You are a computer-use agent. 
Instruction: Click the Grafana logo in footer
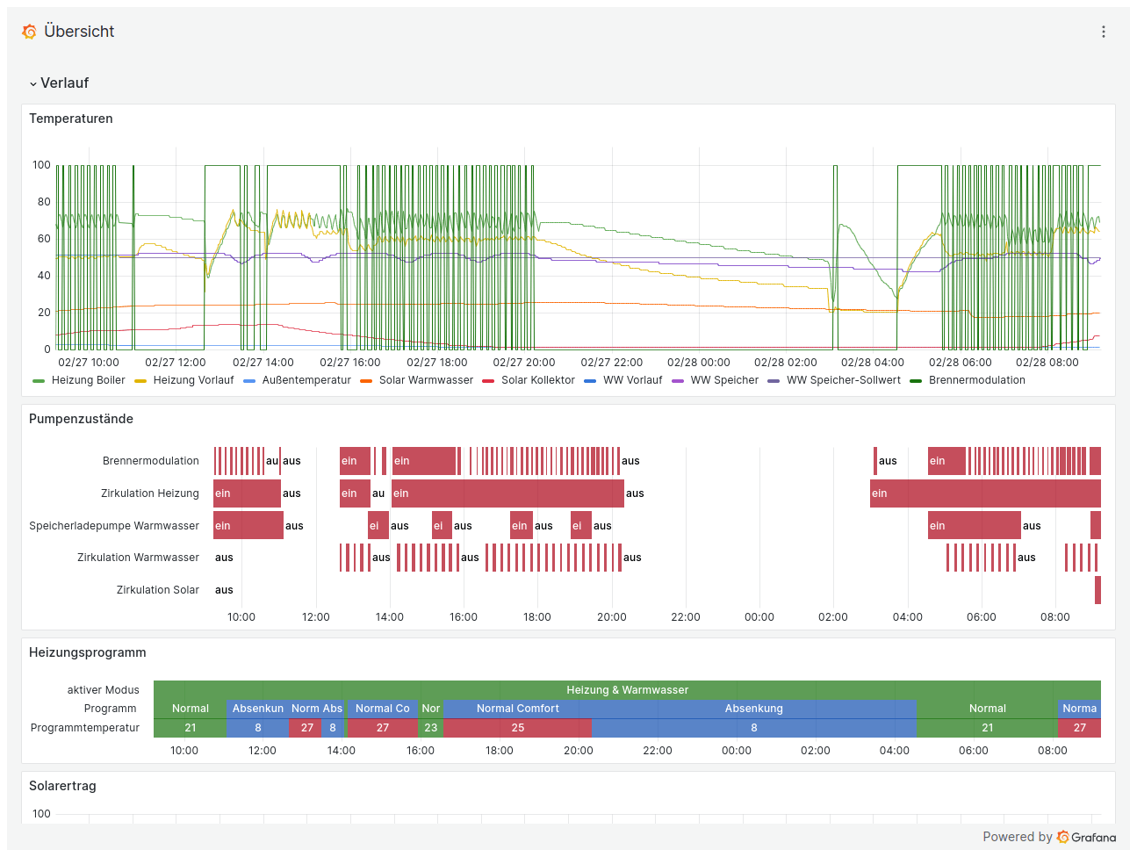click(x=1063, y=837)
